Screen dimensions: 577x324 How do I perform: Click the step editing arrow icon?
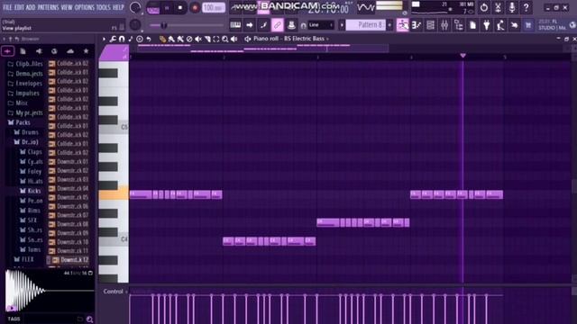(250, 25)
